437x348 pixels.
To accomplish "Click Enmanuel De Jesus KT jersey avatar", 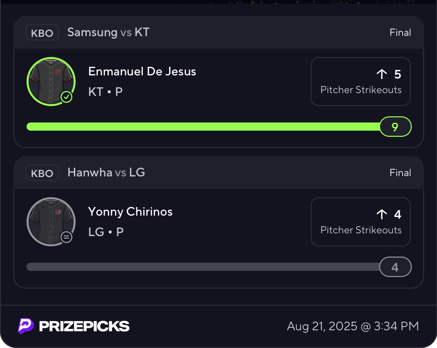I will [x=51, y=81].
